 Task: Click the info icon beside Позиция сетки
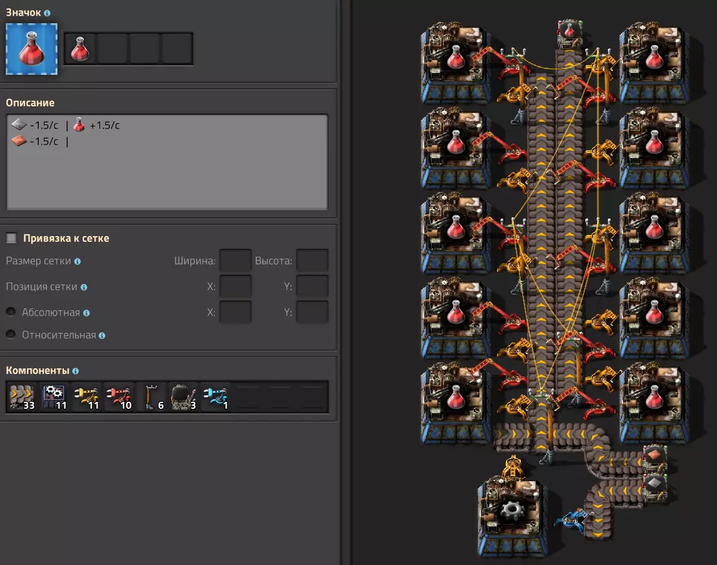point(84,287)
